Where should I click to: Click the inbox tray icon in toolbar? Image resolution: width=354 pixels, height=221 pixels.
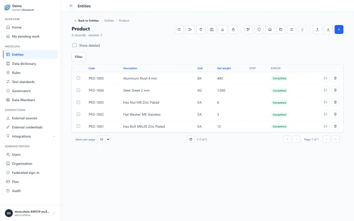270,29
